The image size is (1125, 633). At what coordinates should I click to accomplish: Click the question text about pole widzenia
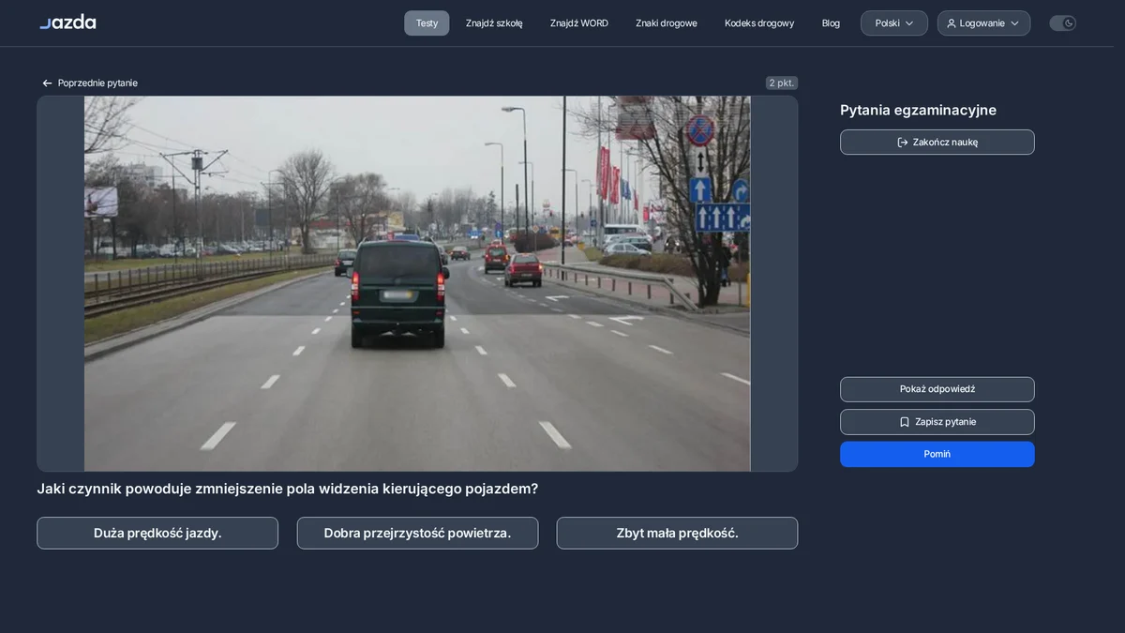click(288, 489)
